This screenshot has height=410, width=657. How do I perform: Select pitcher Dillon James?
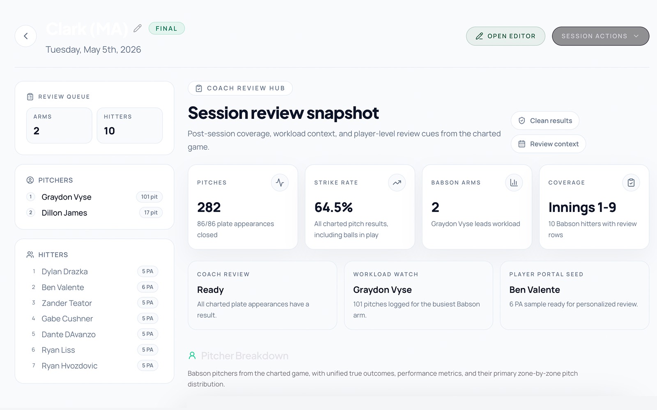(94, 212)
